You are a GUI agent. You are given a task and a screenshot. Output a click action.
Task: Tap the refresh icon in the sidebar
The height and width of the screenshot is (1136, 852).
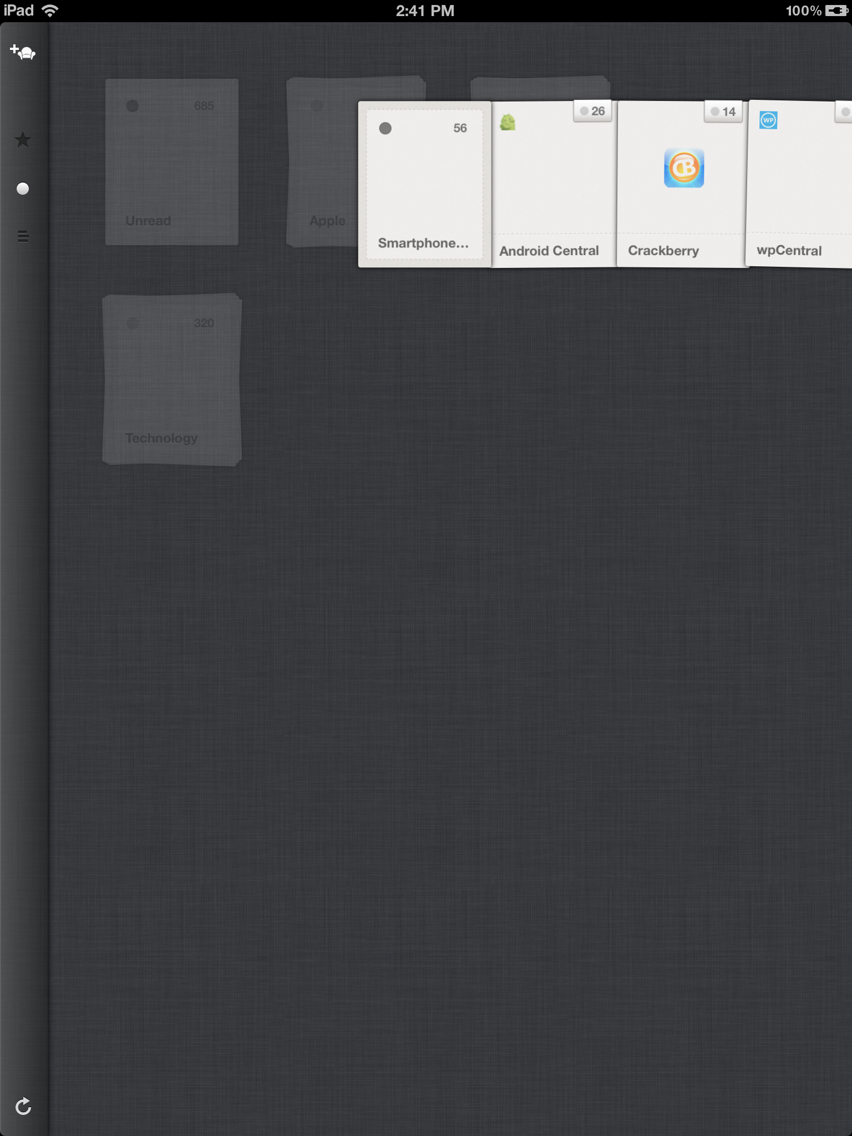[23, 1106]
